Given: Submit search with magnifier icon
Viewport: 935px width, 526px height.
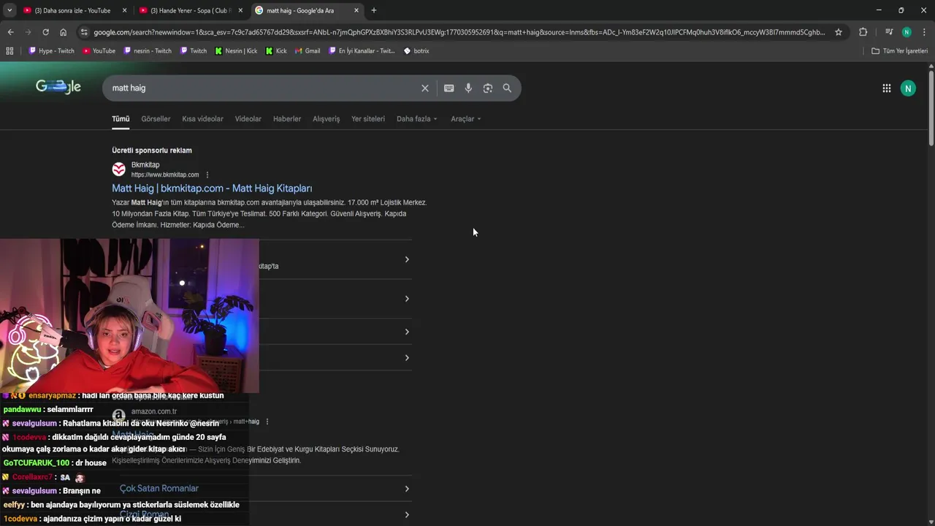Looking at the screenshot, I should tap(507, 88).
